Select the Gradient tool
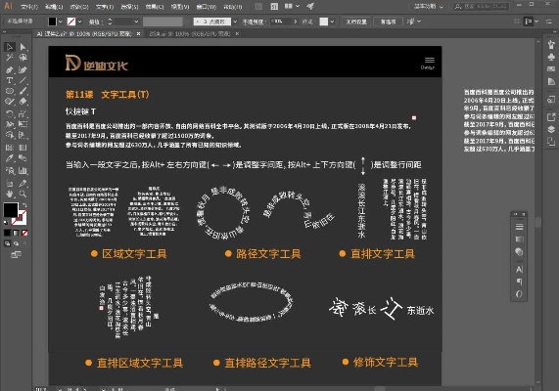 (x=23, y=148)
